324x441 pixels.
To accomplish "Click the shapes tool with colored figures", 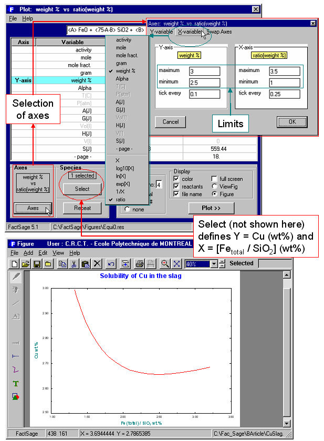I will (16, 397).
